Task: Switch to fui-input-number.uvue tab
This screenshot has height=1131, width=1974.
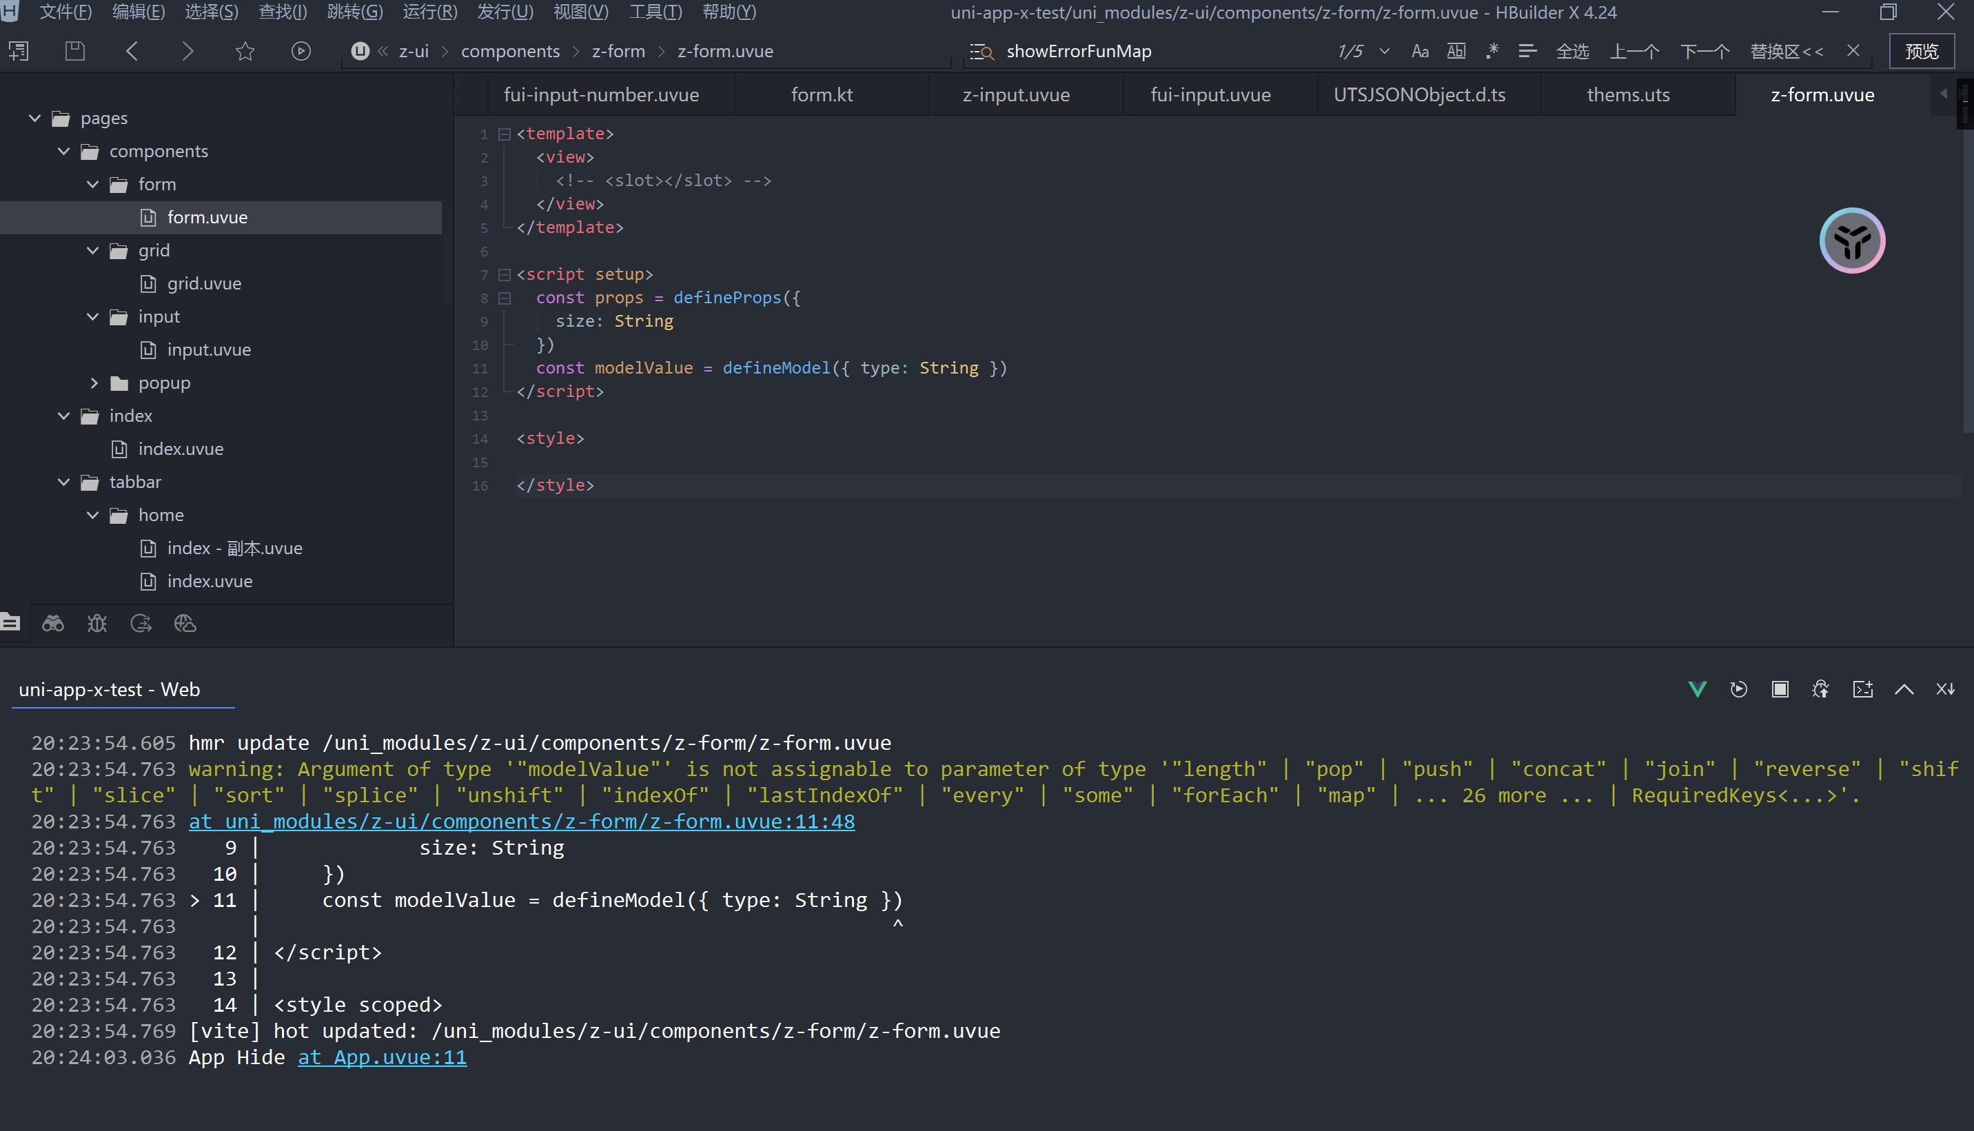Action: click(601, 95)
